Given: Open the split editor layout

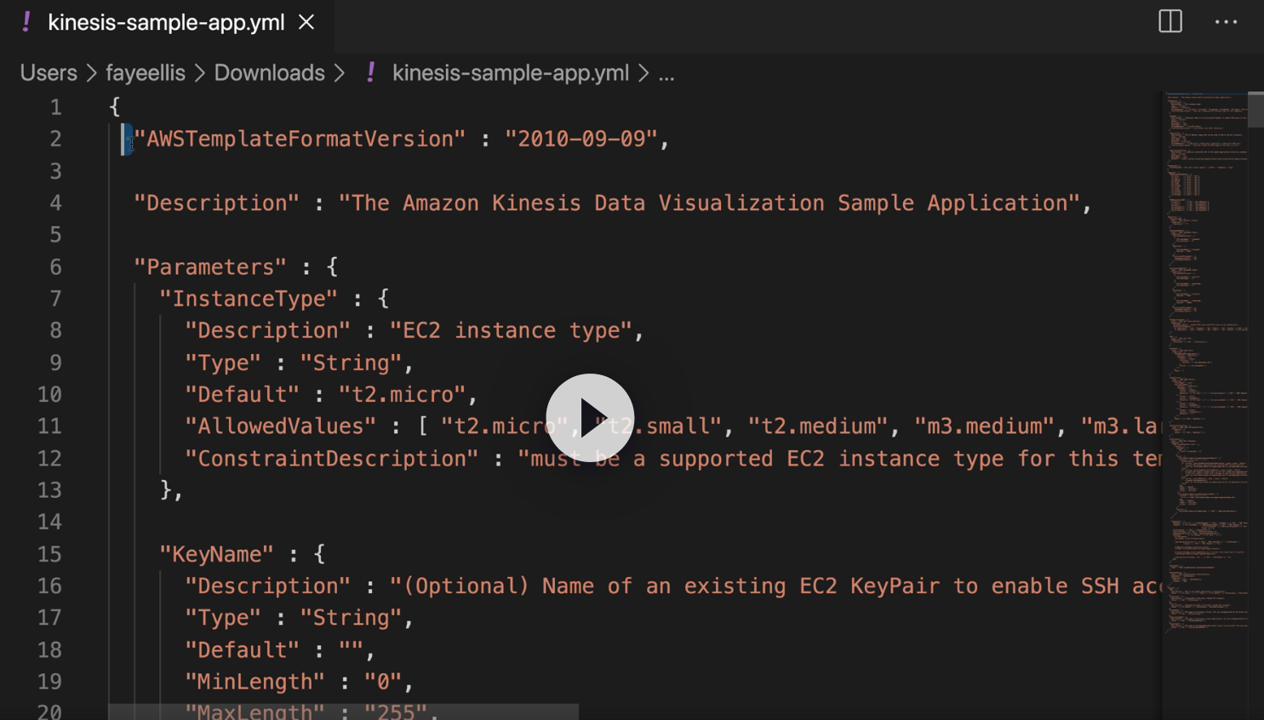Looking at the screenshot, I should coord(1170,21).
